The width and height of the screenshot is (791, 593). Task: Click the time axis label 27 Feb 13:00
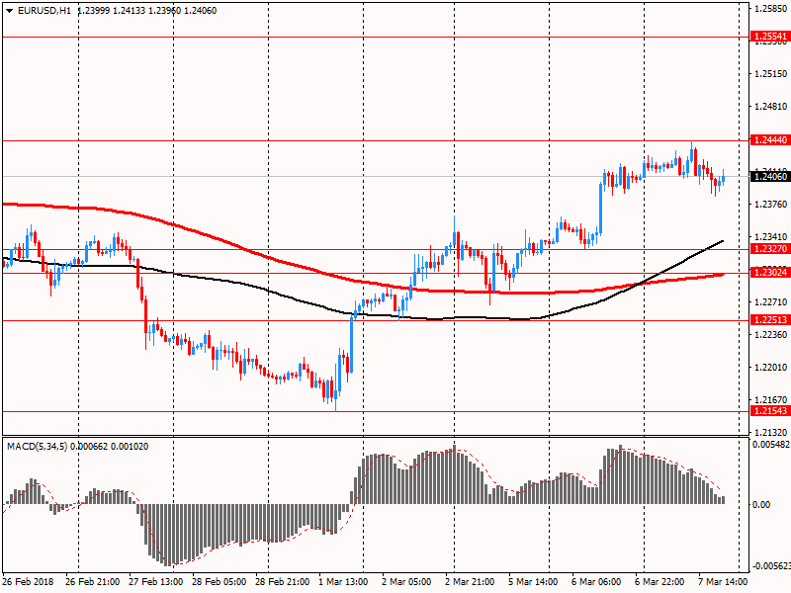156,582
